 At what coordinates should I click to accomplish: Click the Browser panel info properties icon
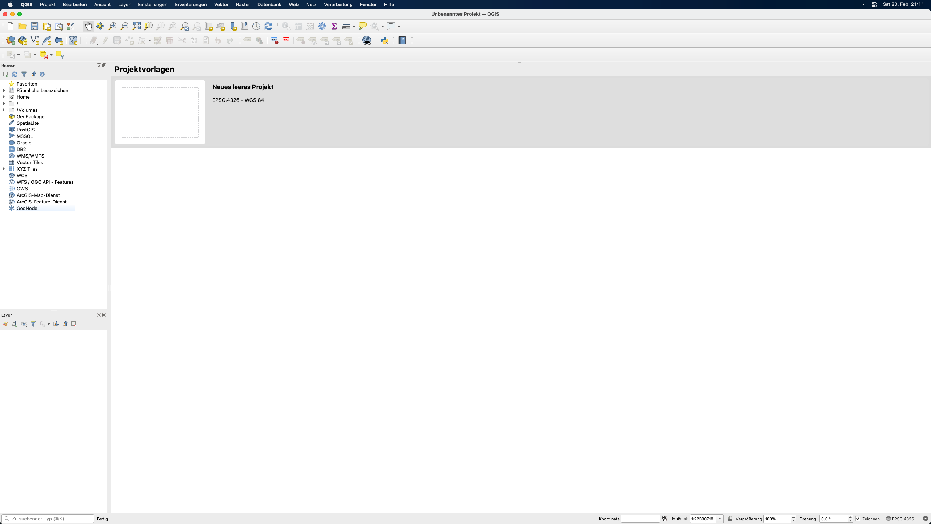42,74
